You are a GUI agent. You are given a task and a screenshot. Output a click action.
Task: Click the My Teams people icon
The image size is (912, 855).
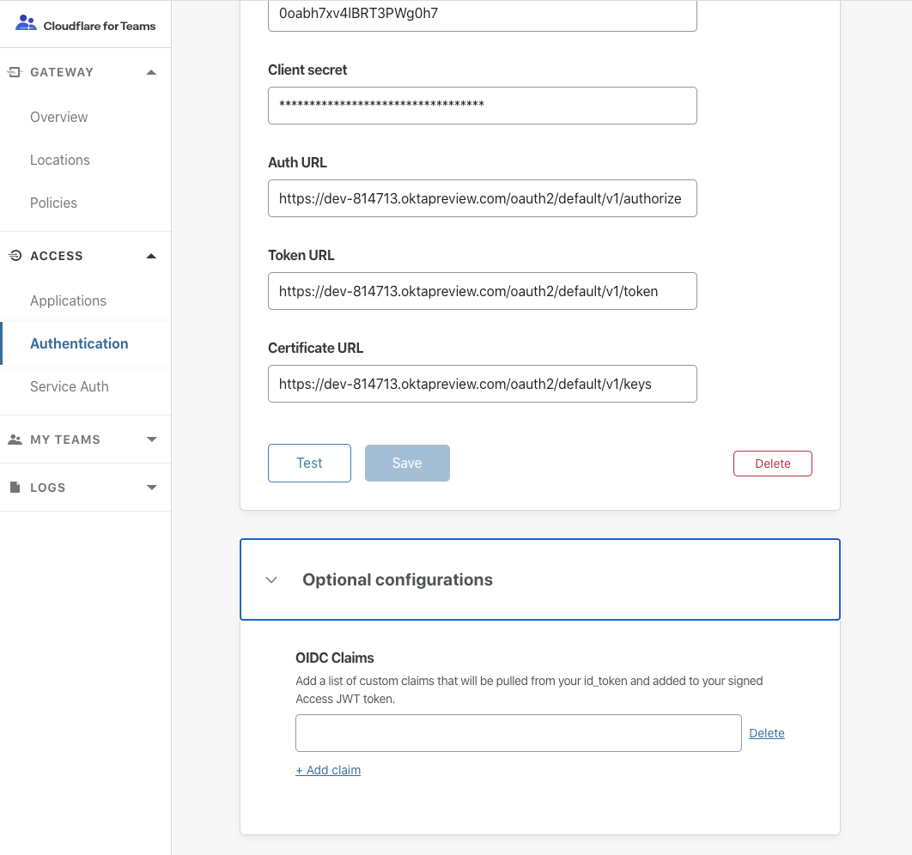pyautogui.click(x=15, y=440)
